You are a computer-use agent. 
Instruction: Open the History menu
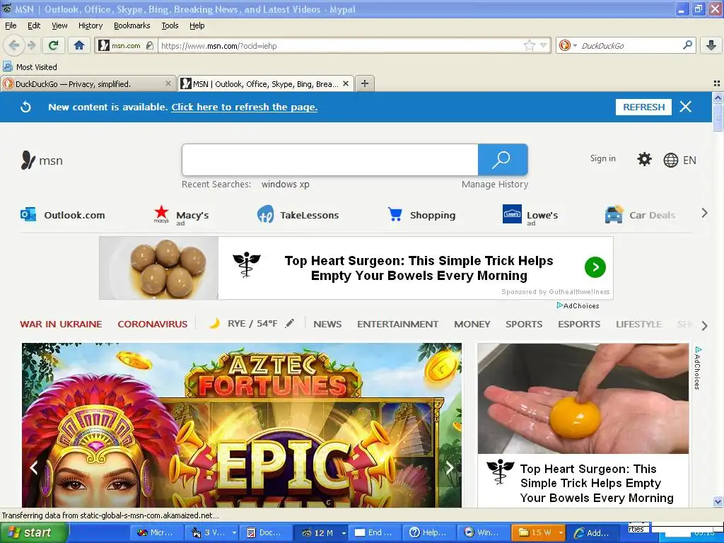point(90,25)
